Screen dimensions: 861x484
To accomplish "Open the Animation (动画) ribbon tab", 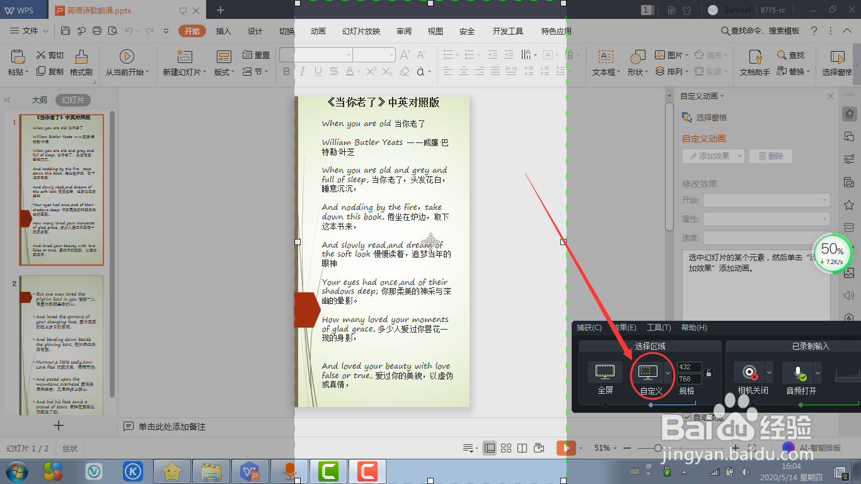I will pos(318,31).
